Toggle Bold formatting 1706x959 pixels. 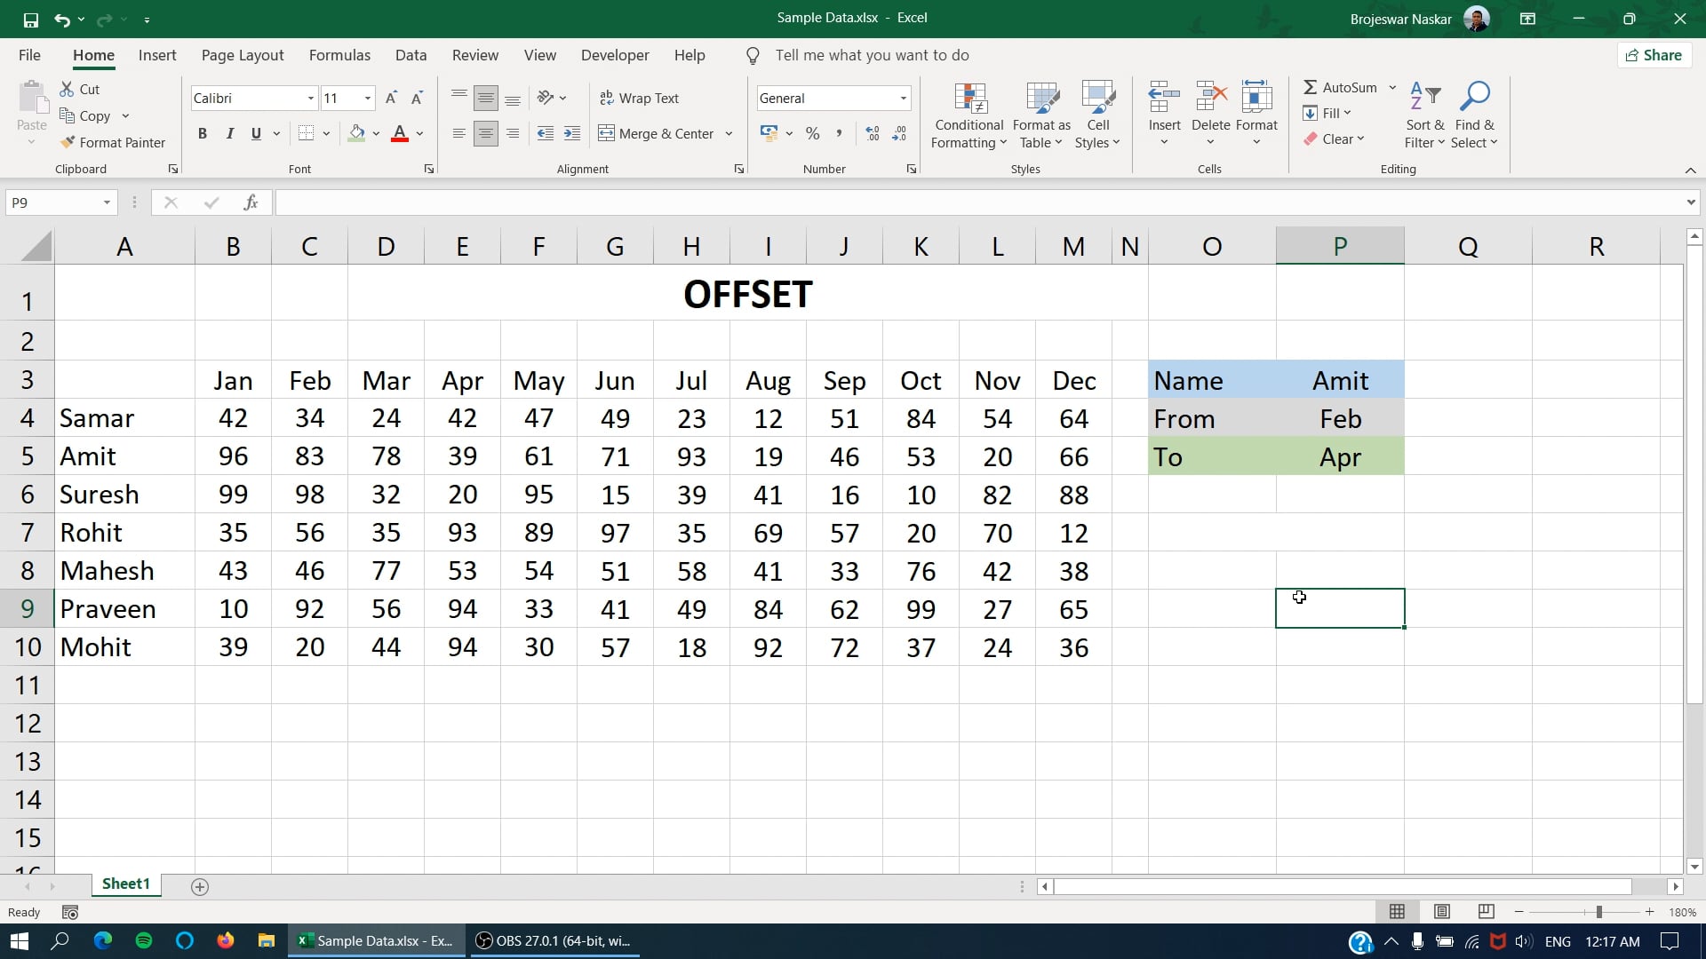pyautogui.click(x=203, y=133)
